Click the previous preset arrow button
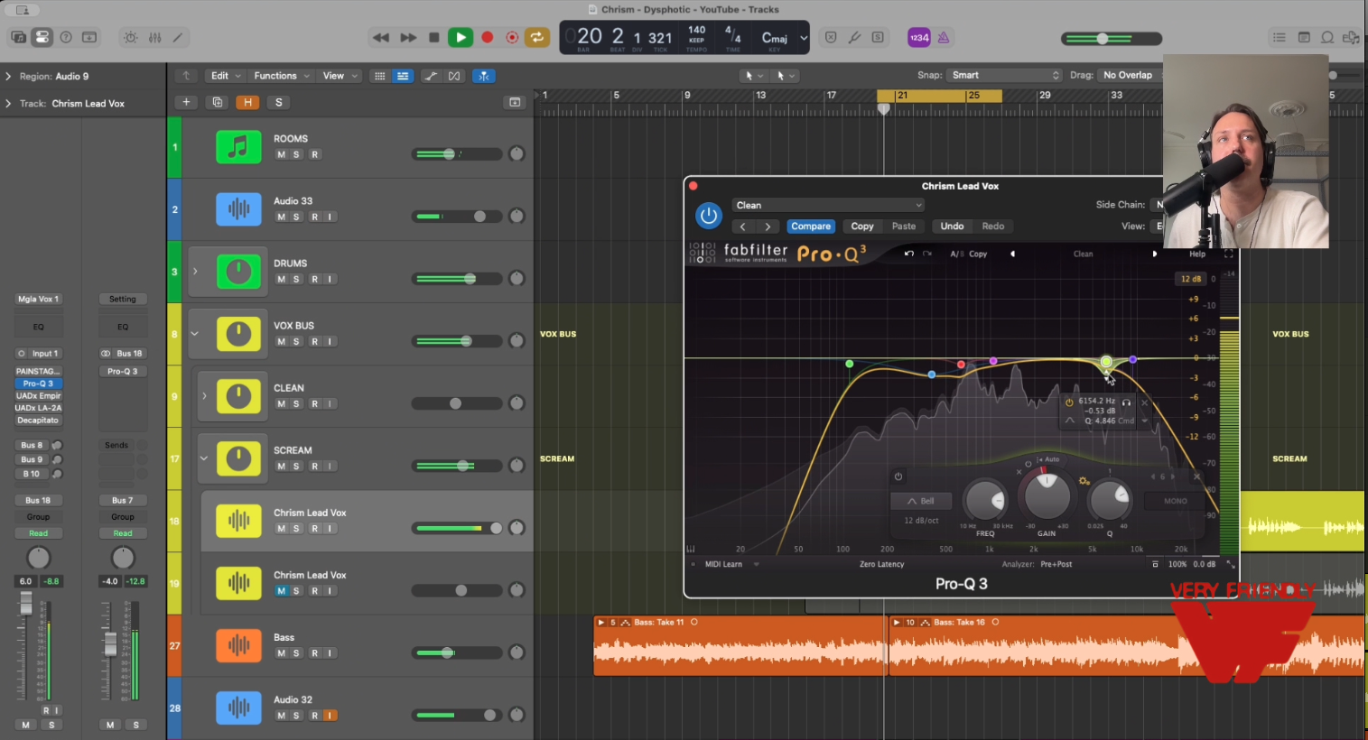The width and height of the screenshot is (1368, 740). [x=743, y=227]
